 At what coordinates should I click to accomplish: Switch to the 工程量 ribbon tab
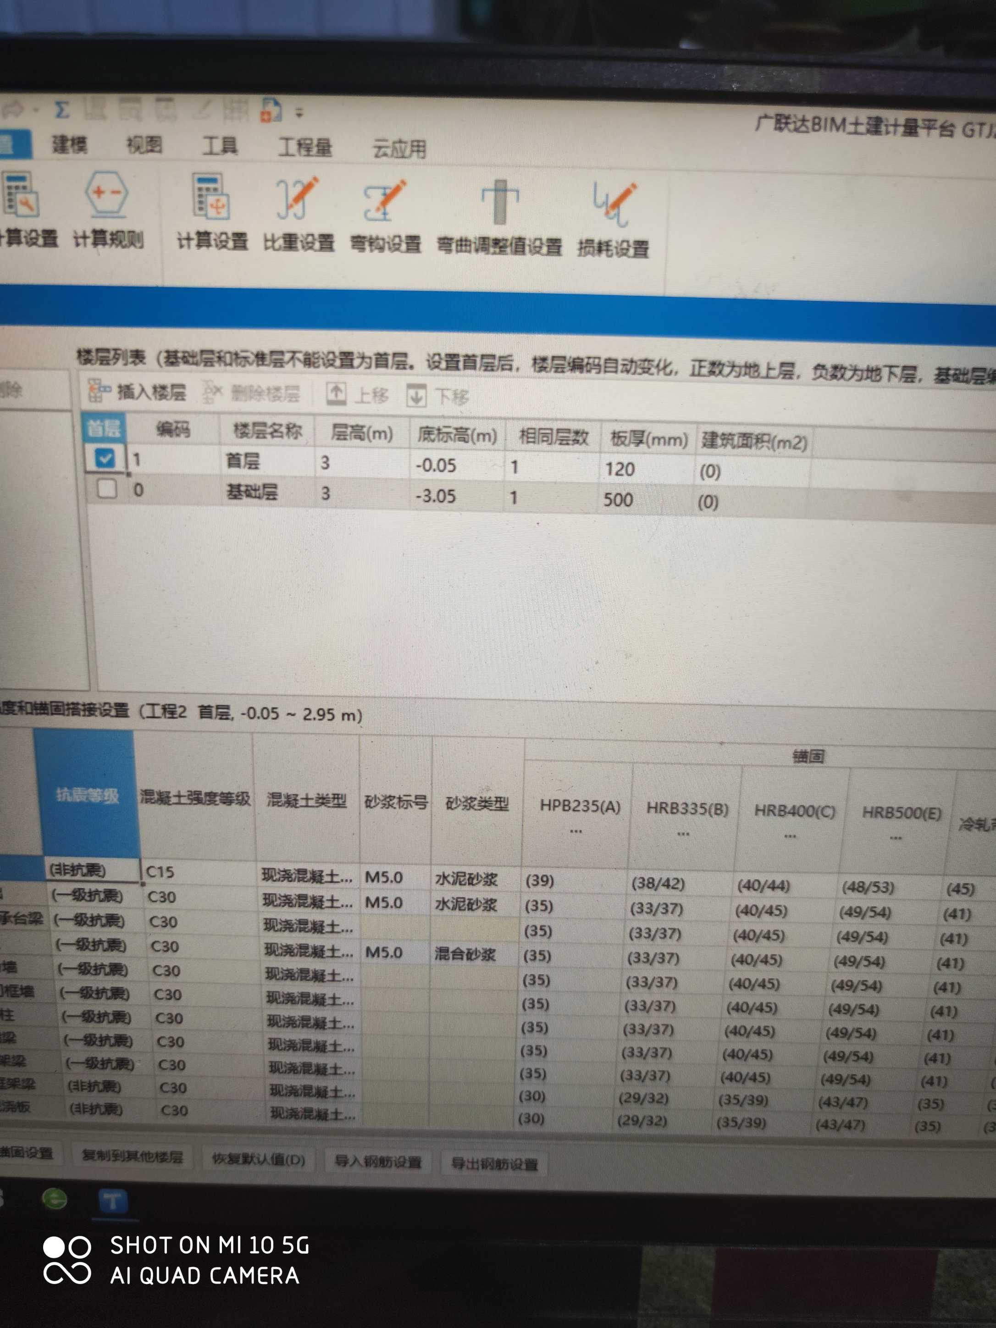[x=305, y=147]
